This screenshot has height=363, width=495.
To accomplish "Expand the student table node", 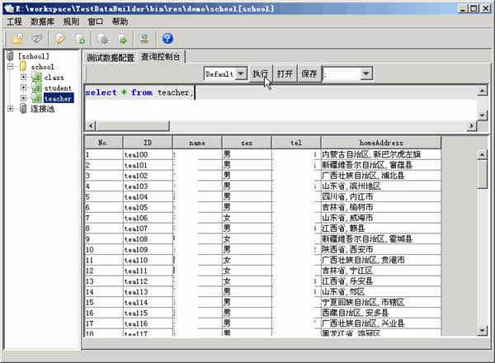I will tap(24, 87).
